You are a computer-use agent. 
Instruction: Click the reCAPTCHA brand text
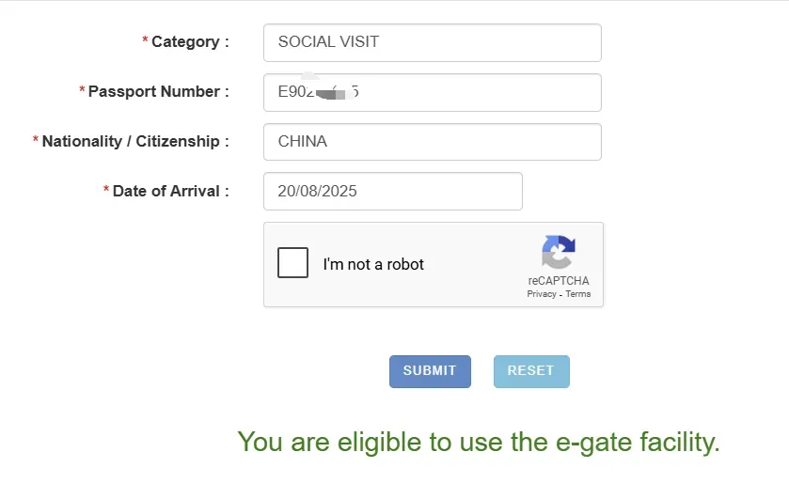pos(558,281)
